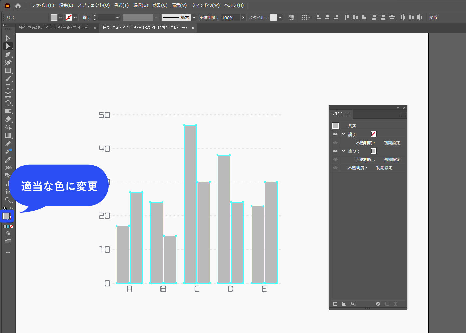Select the Column Graph tool
This screenshot has width=466, height=333.
[7, 184]
